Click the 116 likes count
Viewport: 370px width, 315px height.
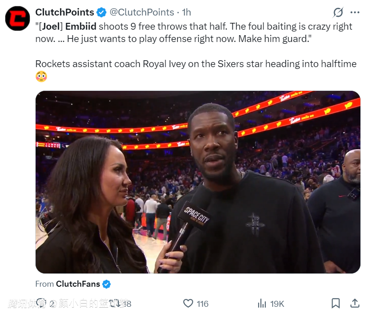202,304
